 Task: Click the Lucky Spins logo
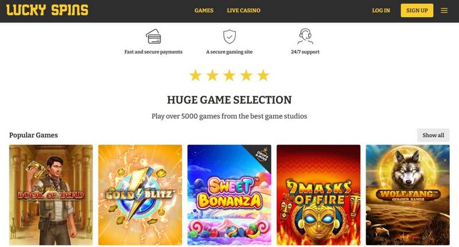pos(47,10)
